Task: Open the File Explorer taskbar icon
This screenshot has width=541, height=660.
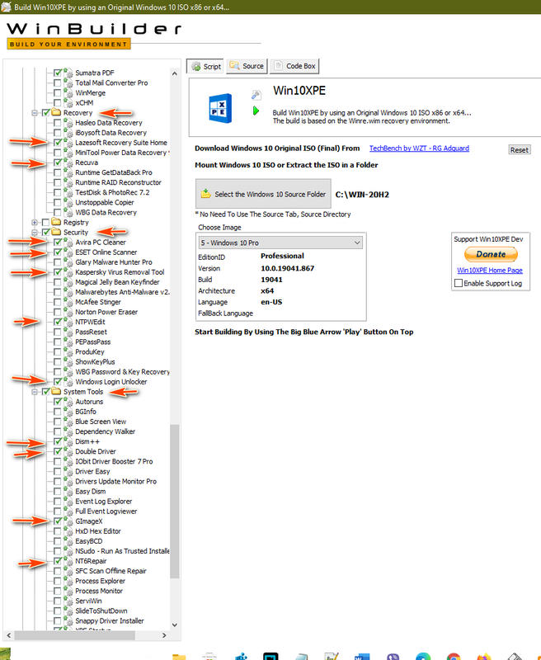Action: (179, 657)
